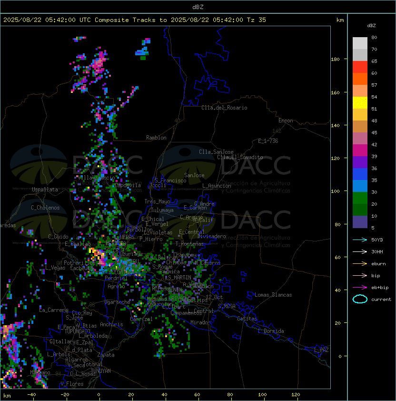Click the 'La_Carrera' map label
The height and width of the screenshot is (401, 396).
click(53, 310)
